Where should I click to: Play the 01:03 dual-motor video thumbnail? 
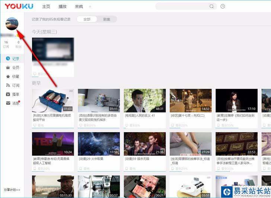[53, 101]
